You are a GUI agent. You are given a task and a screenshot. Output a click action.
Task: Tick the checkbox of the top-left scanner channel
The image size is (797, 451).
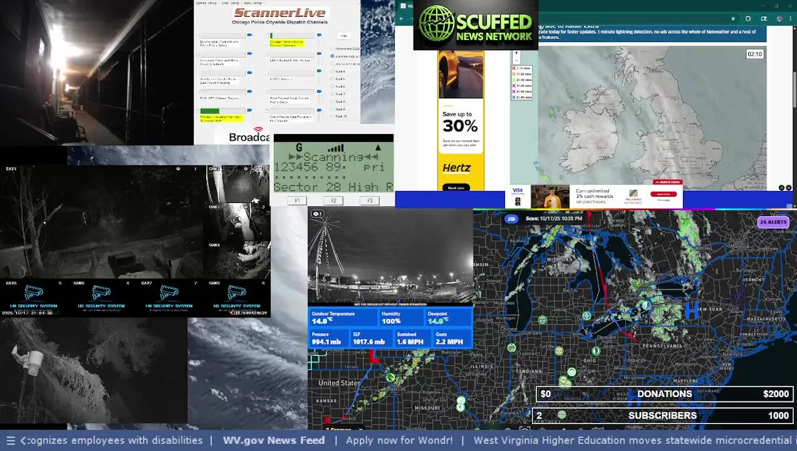[197, 36]
